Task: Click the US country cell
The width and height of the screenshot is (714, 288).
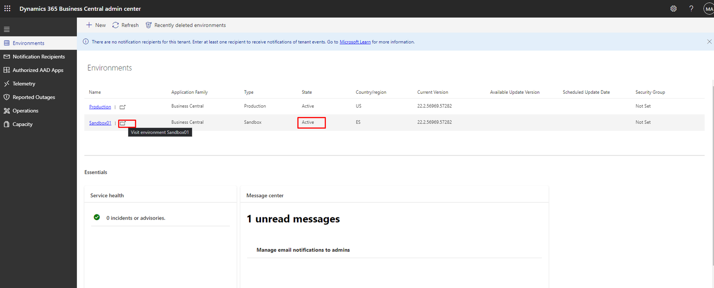Action: point(358,106)
